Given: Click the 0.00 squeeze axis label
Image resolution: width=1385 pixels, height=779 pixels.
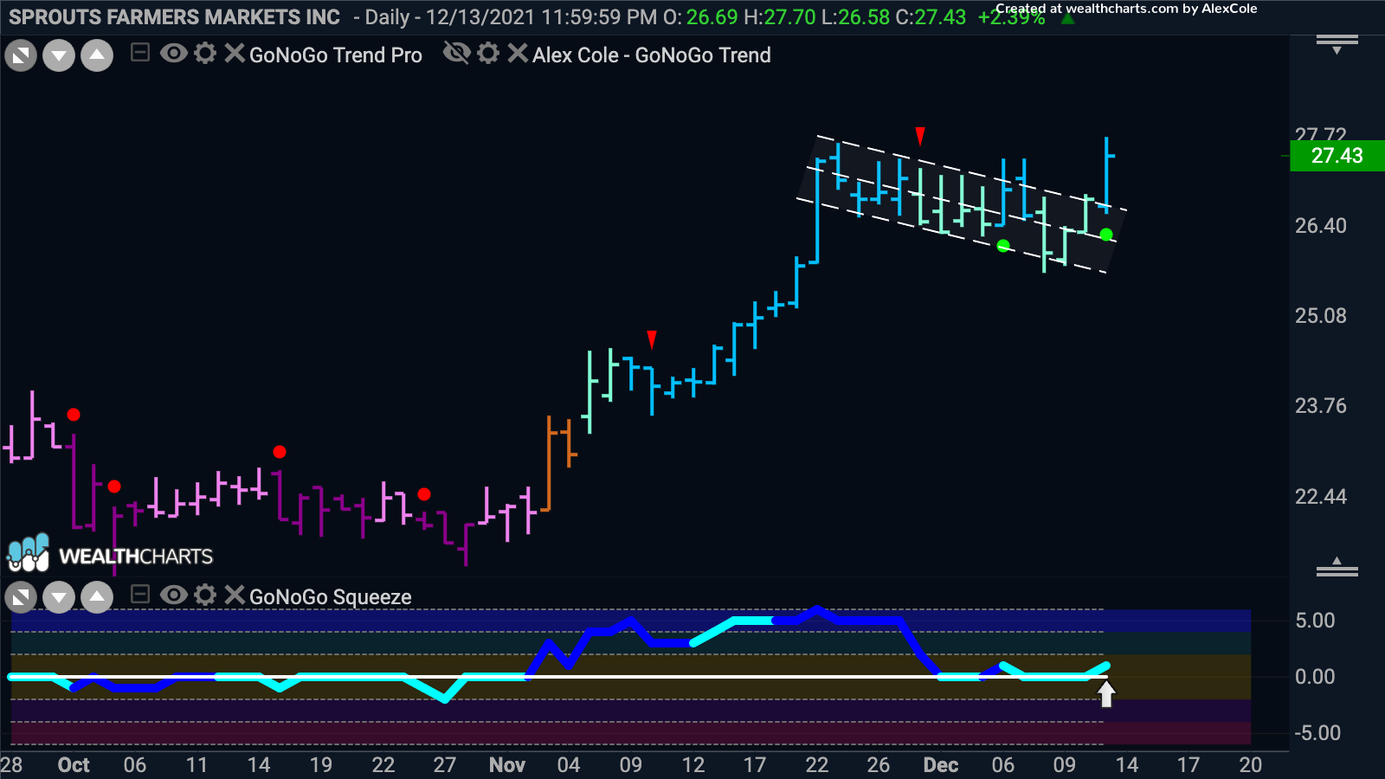Looking at the screenshot, I should (x=1315, y=677).
